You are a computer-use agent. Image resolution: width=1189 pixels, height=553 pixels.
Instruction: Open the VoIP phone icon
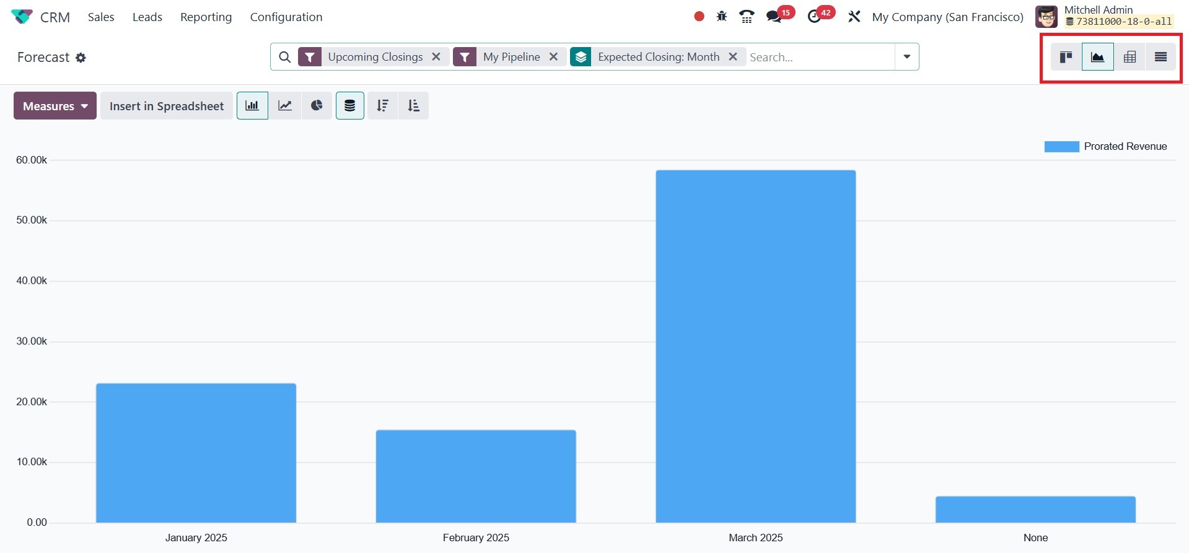coord(747,17)
